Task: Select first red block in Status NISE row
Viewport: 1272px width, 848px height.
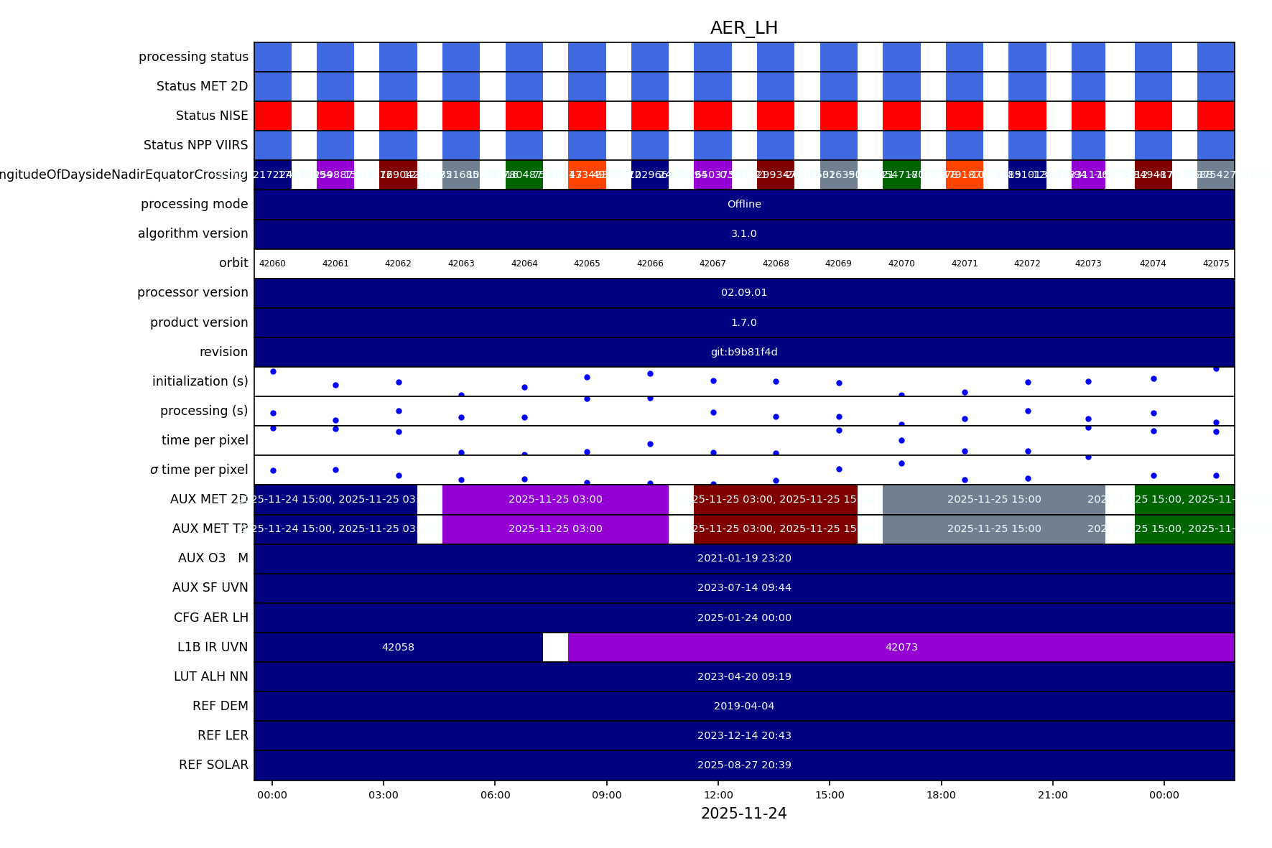Action: (273, 116)
